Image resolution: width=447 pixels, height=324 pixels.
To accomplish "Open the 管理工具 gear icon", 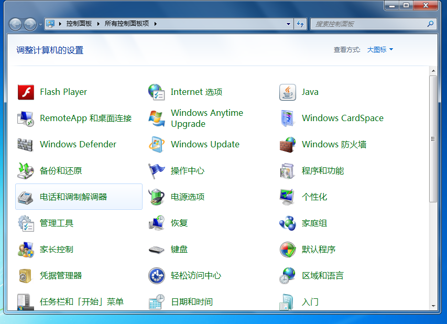I will click(26, 223).
